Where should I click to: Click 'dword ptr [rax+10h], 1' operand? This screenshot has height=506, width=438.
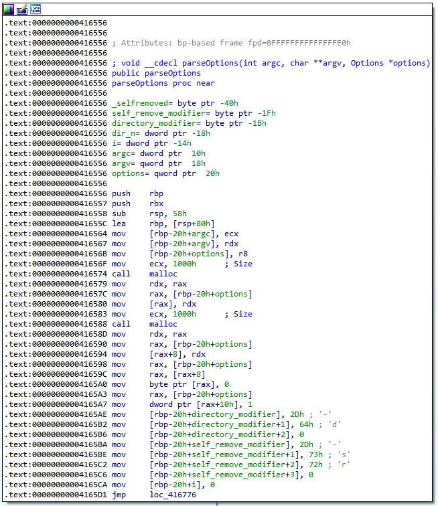click(x=201, y=404)
